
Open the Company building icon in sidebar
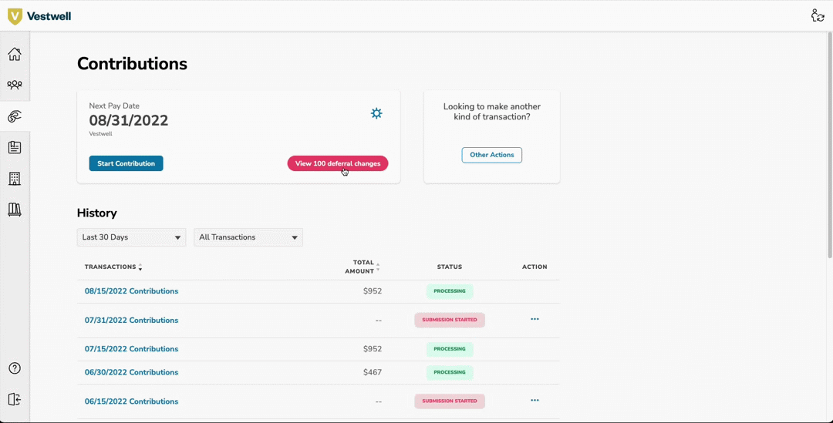(15, 179)
